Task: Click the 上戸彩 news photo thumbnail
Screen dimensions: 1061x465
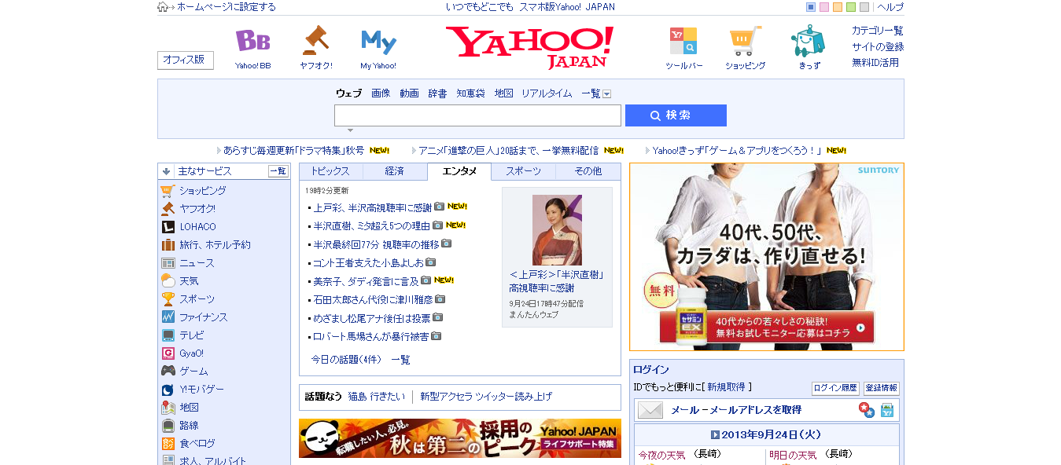Action: [x=557, y=229]
